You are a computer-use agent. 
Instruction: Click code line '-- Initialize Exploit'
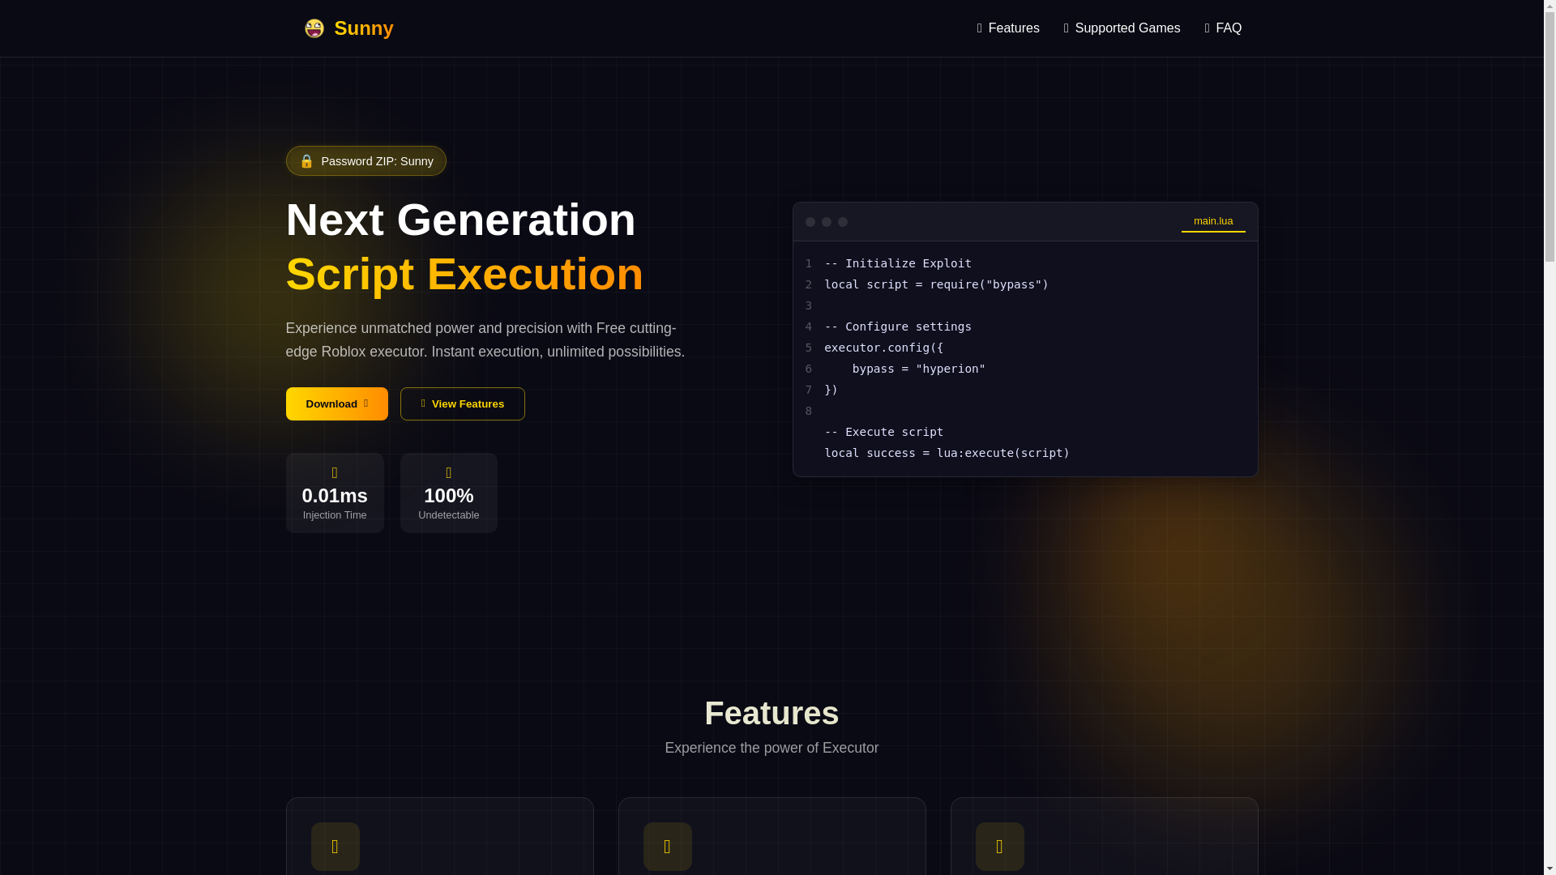[x=897, y=263]
